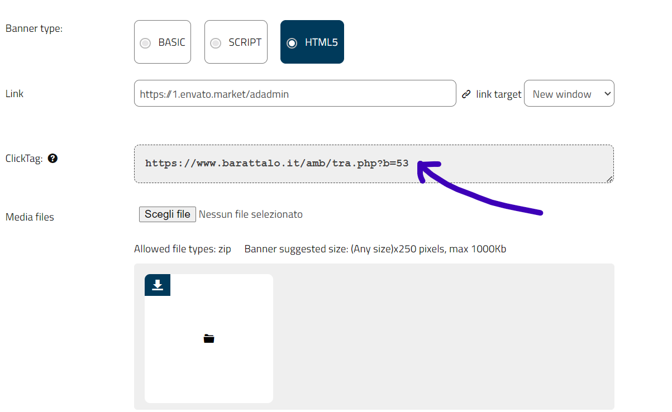Select the SCRIPT banner type radio button
This screenshot has height=412, width=672.
tap(216, 43)
